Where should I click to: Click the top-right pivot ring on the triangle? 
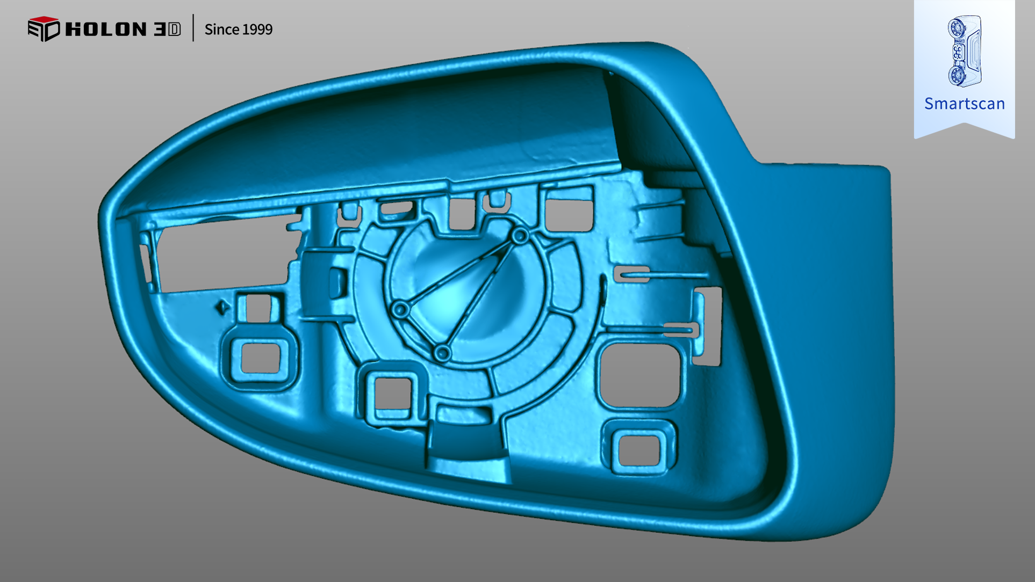(520, 236)
